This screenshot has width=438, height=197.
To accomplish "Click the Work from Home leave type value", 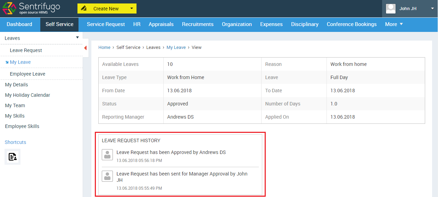I will pyautogui.click(x=185, y=77).
